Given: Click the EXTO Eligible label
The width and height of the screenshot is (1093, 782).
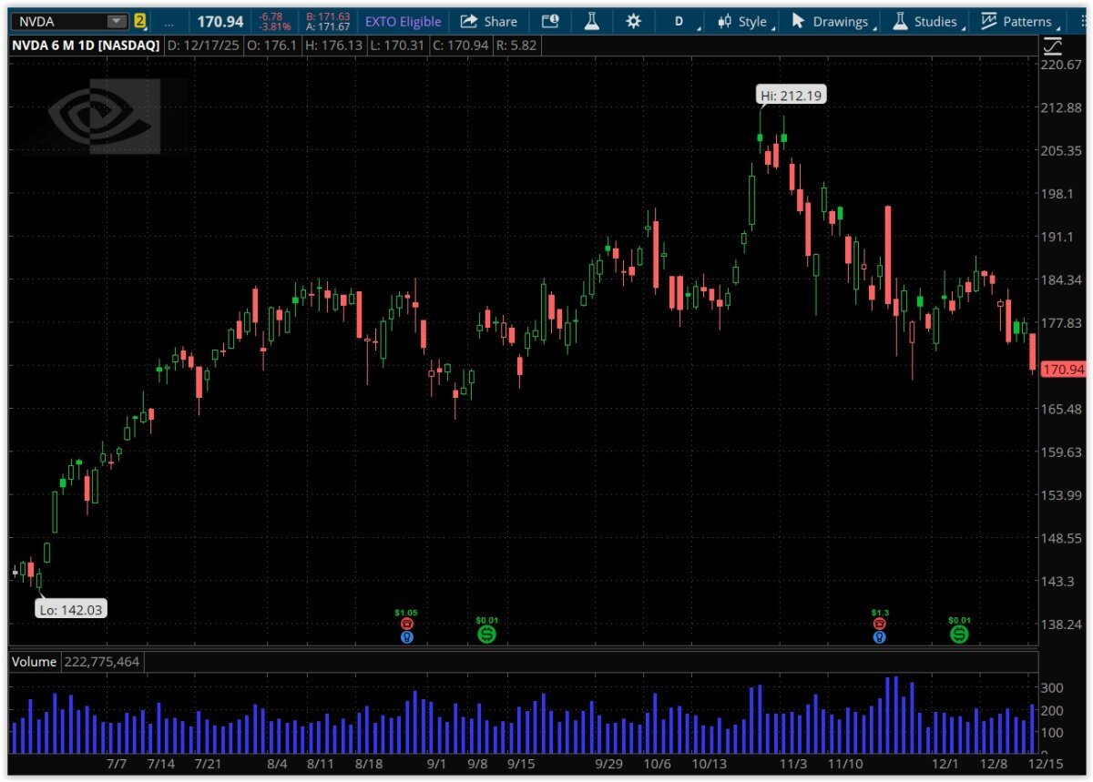Looking at the screenshot, I should 403,22.
